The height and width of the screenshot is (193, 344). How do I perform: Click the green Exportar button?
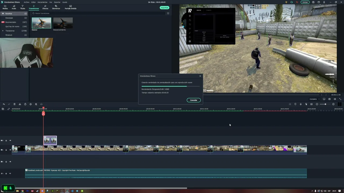pyautogui.click(x=164, y=8)
